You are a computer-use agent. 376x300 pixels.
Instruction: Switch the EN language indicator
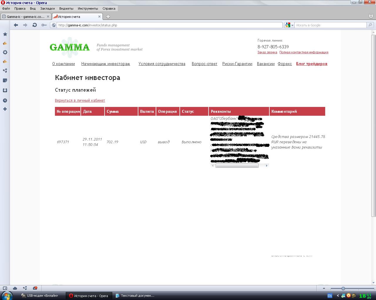click(x=330, y=296)
